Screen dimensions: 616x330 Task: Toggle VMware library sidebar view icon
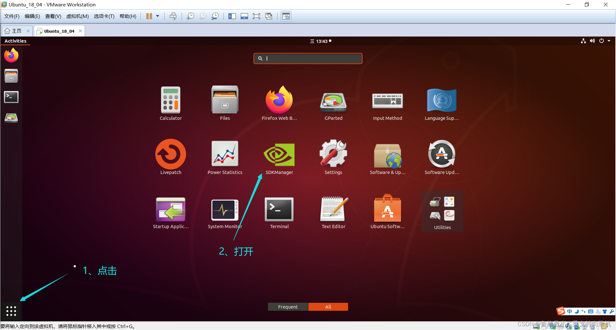232,16
